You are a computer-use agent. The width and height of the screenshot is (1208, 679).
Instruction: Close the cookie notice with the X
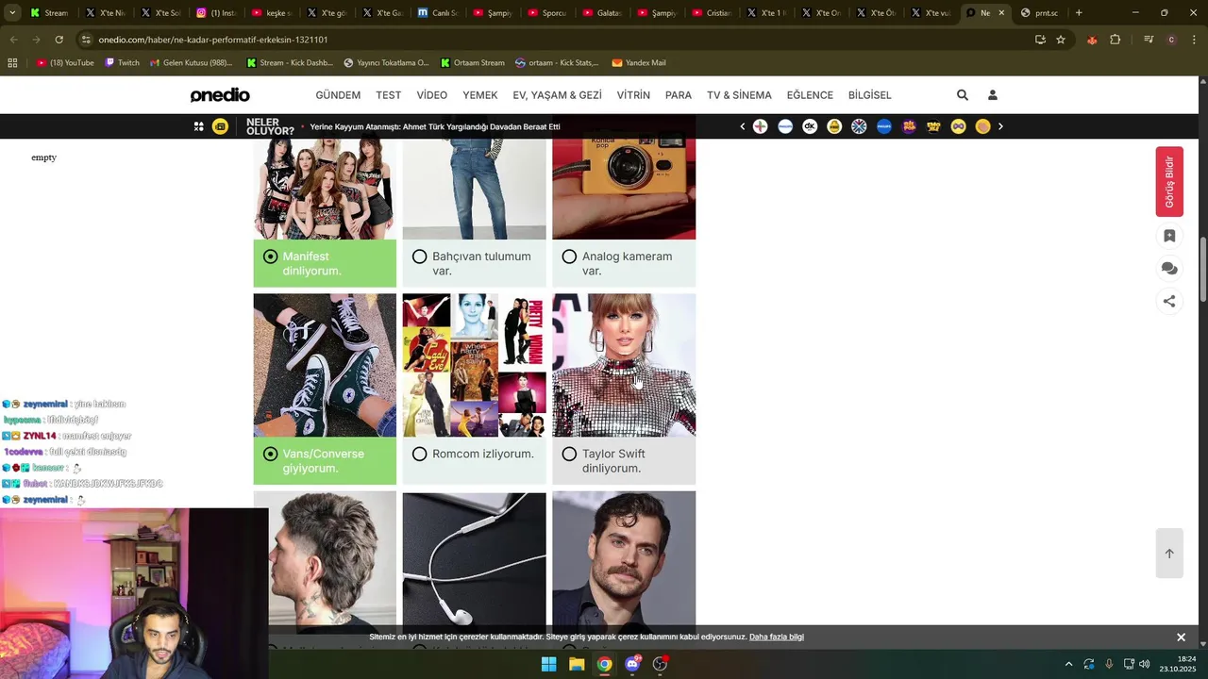(x=1181, y=638)
